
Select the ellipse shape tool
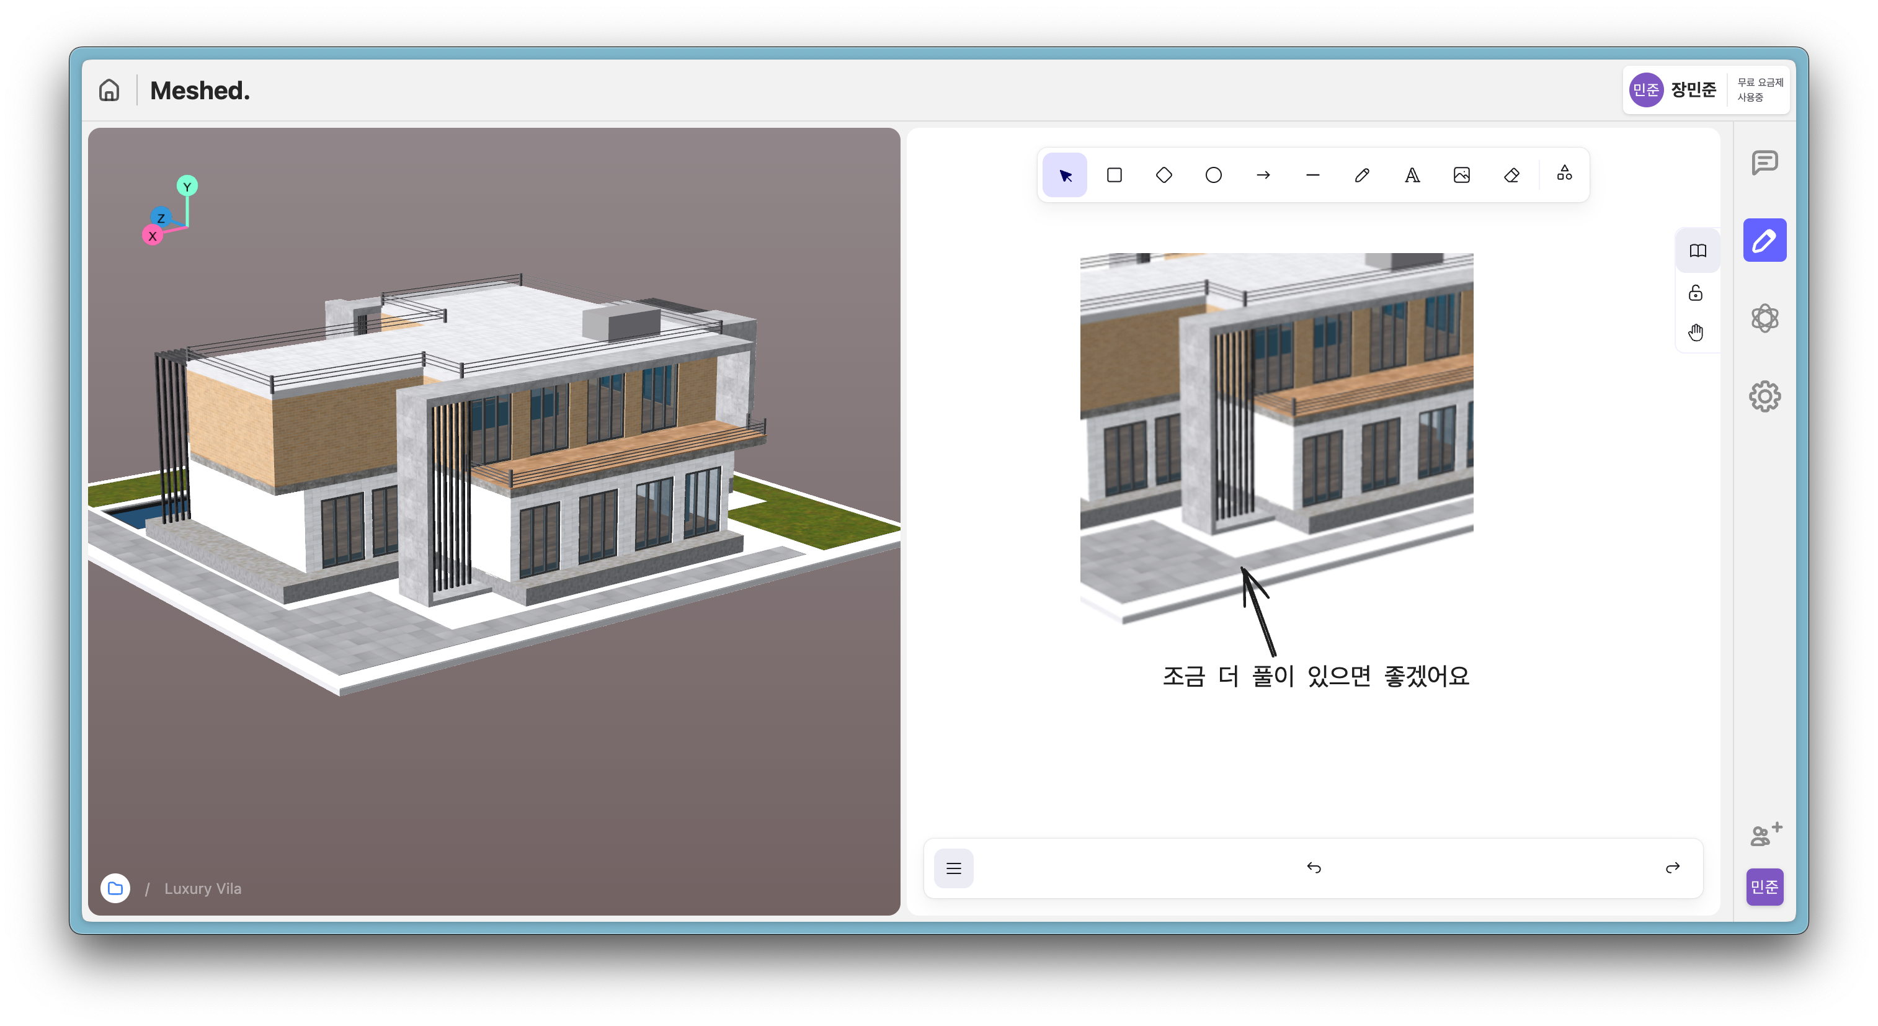click(x=1213, y=175)
